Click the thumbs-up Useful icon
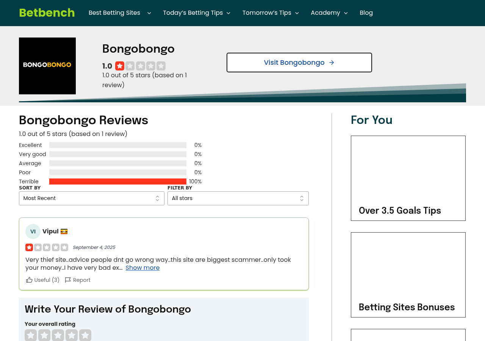This screenshot has width=485, height=341. coord(29,280)
